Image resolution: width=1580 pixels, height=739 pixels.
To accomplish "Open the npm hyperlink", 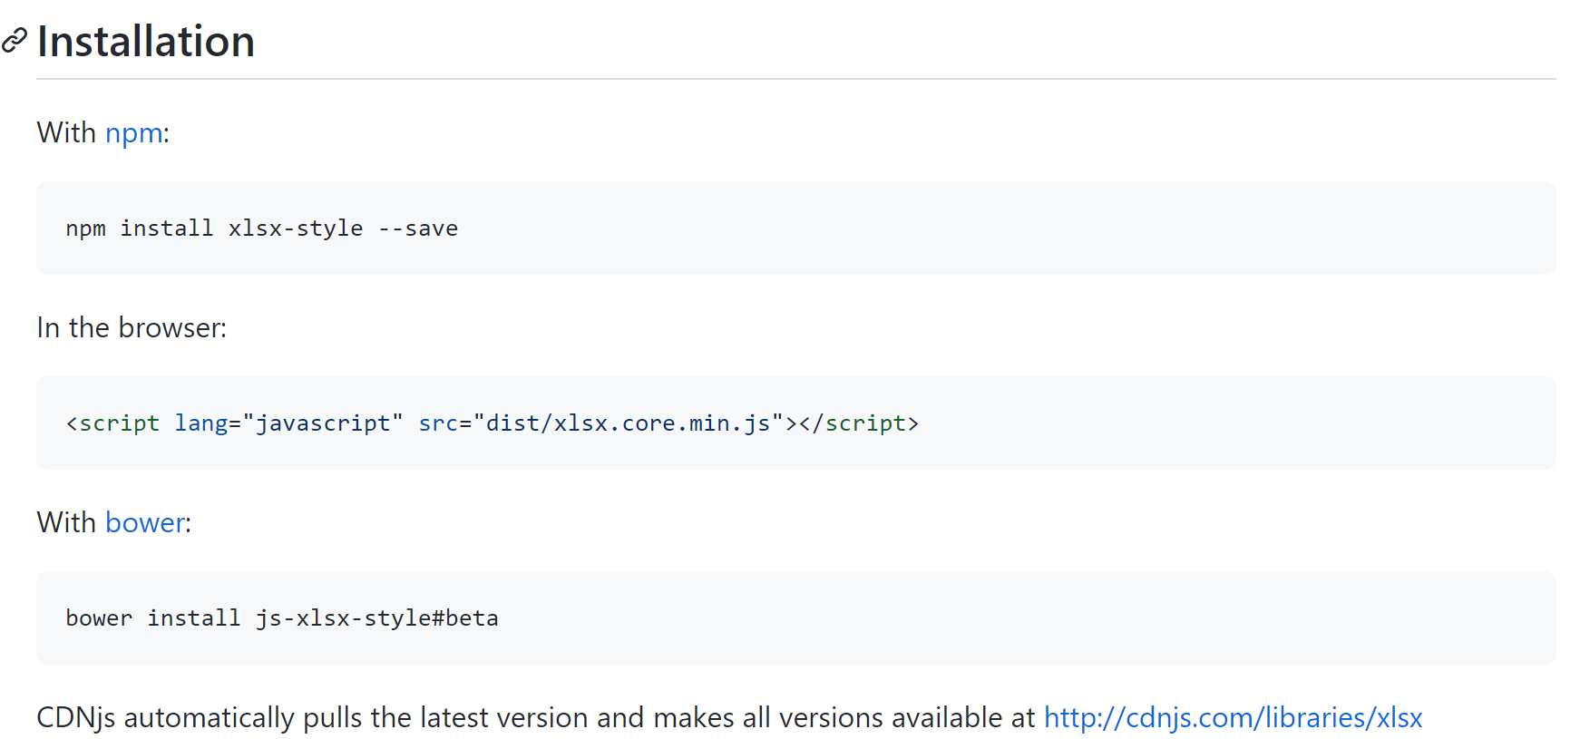I will 133,133.
